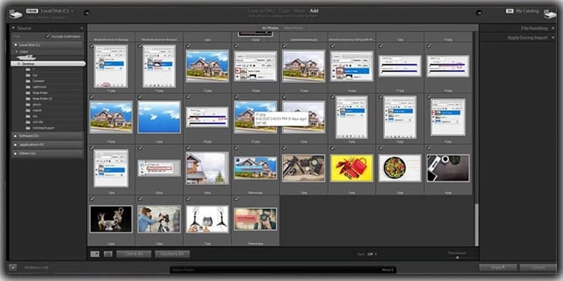Screen dimensions: 563x281
Task: Click the photo folder icon in source tree
Action: [x=27, y=104]
